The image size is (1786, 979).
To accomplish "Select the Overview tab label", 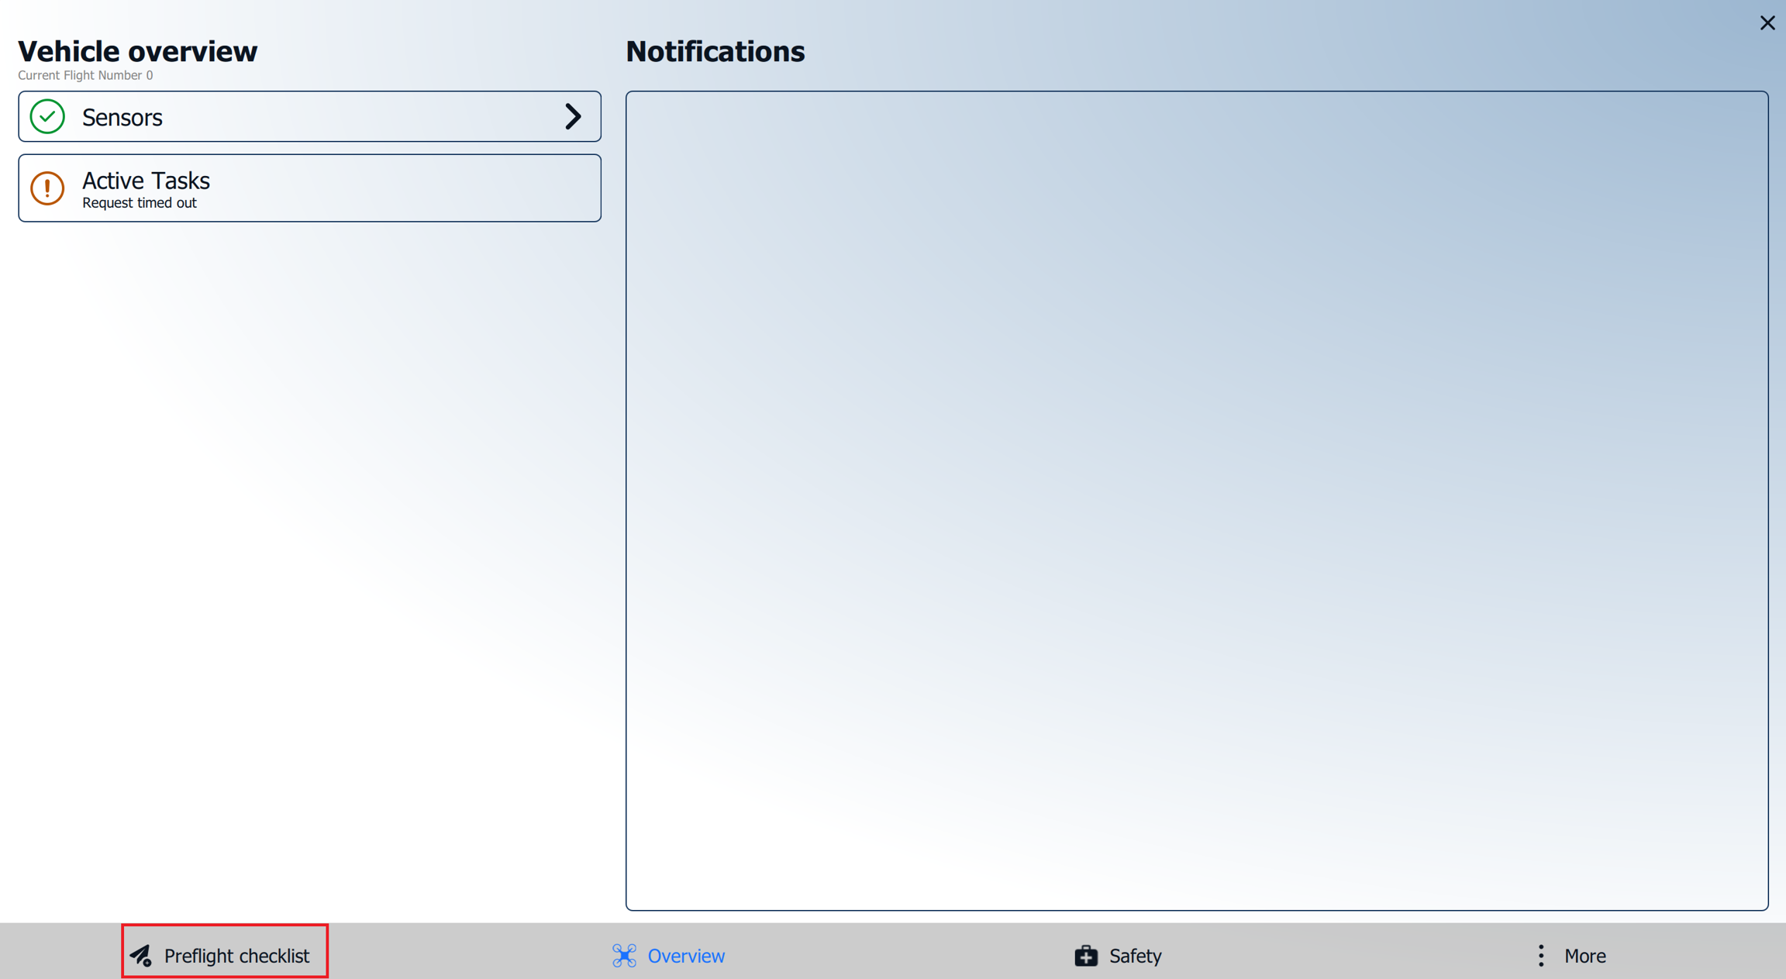I will [x=686, y=955].
